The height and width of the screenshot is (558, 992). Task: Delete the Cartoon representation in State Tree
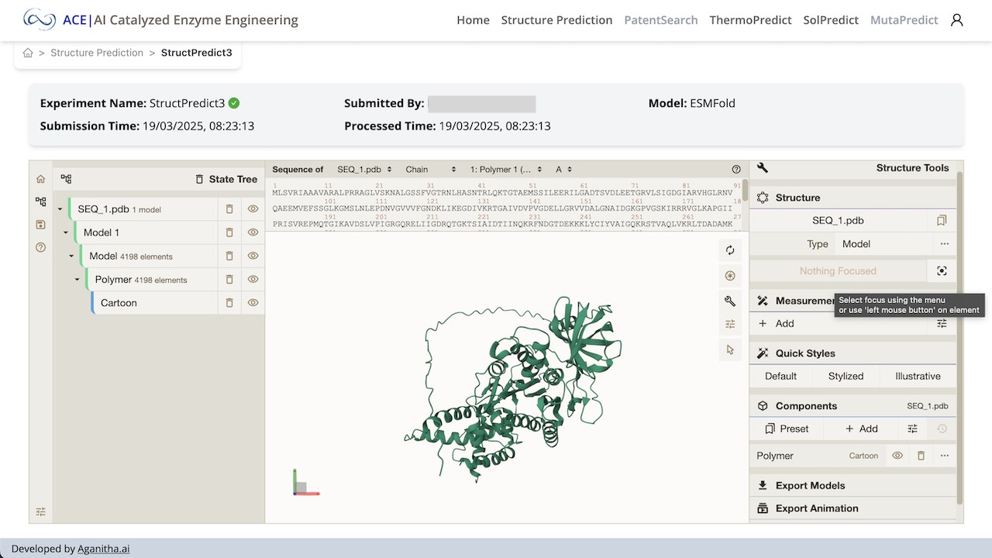[x=229, y=303]
